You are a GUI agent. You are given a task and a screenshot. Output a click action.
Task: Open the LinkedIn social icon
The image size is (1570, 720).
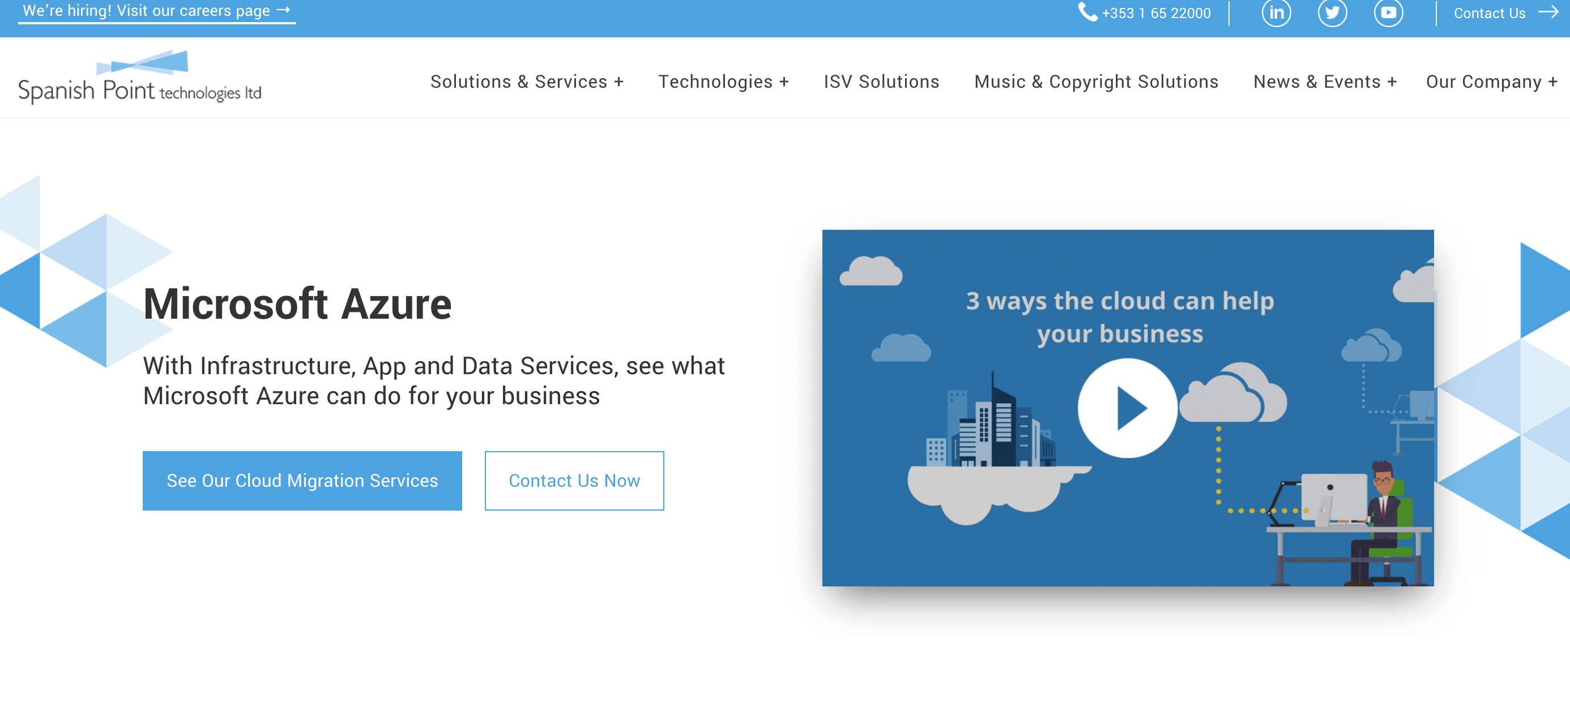1276,12
